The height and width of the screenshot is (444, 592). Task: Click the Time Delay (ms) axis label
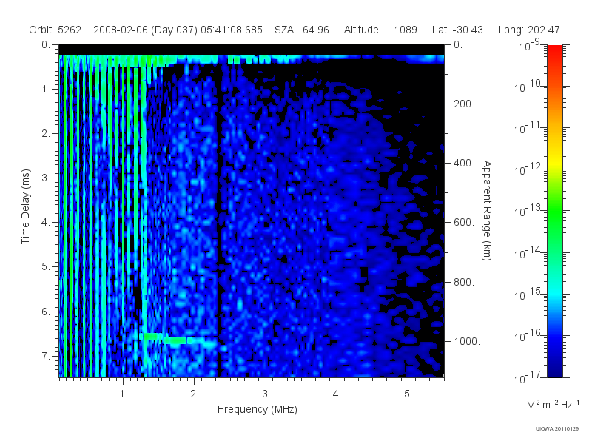pos(25,206)
